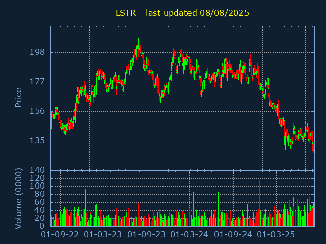Click the 'Price' axis title
Screen dimensions: 326x244
tap(18, 98)
